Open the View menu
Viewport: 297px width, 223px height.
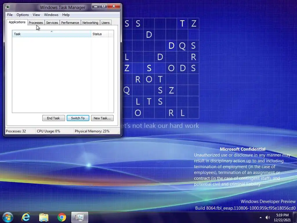pos(36,15)
